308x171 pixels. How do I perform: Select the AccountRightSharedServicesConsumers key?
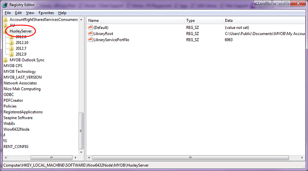click(x=44, y=20)
